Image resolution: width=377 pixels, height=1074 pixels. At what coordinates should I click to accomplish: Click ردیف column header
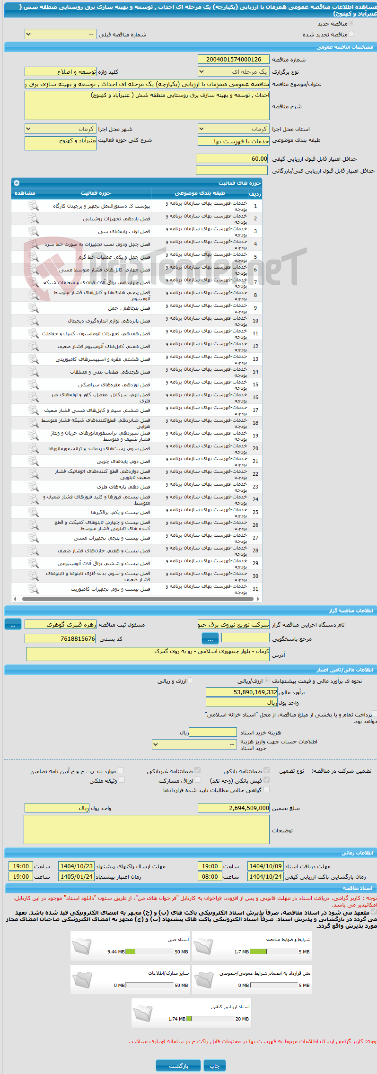point(255,193)
